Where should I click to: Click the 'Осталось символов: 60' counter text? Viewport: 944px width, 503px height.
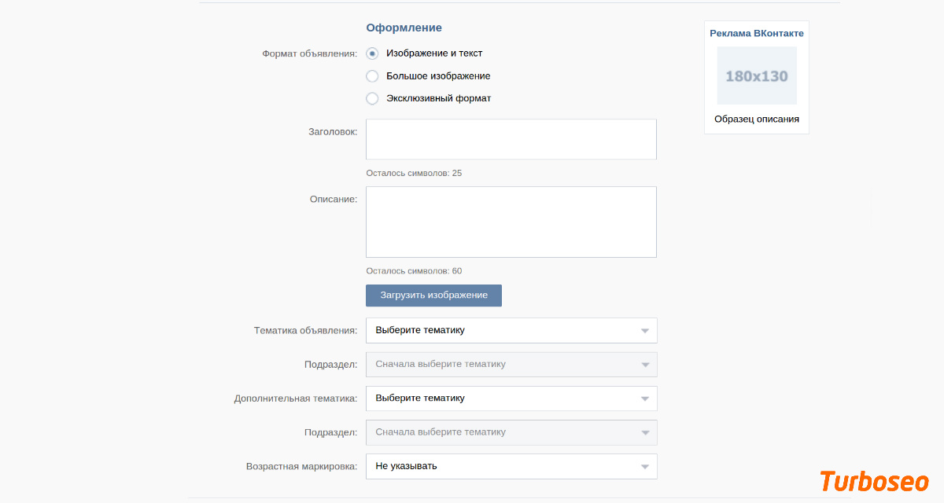point(414,271)
